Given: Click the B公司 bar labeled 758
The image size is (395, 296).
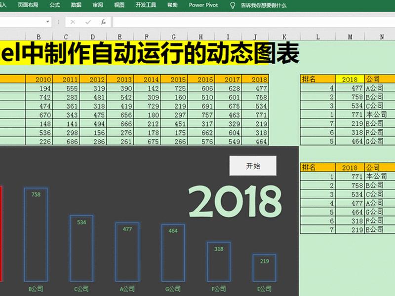Looking at the screenshot, I should pos(36,235).
